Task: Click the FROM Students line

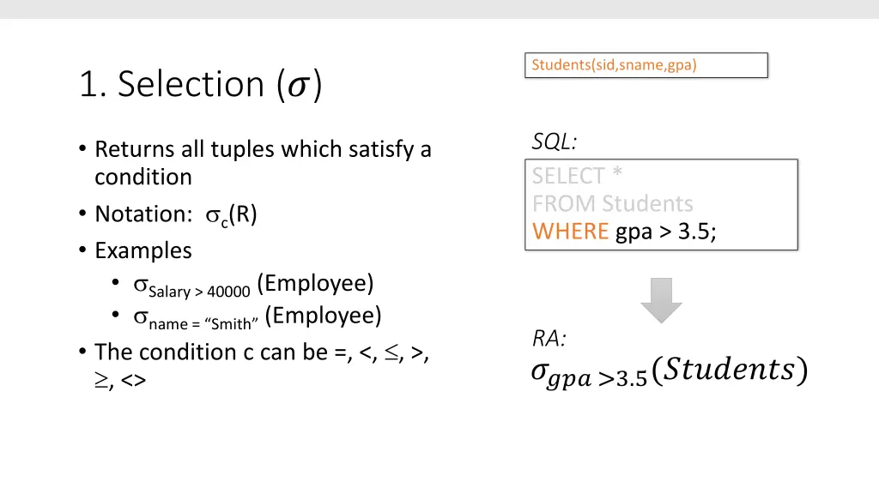Action: coord(612,203)
